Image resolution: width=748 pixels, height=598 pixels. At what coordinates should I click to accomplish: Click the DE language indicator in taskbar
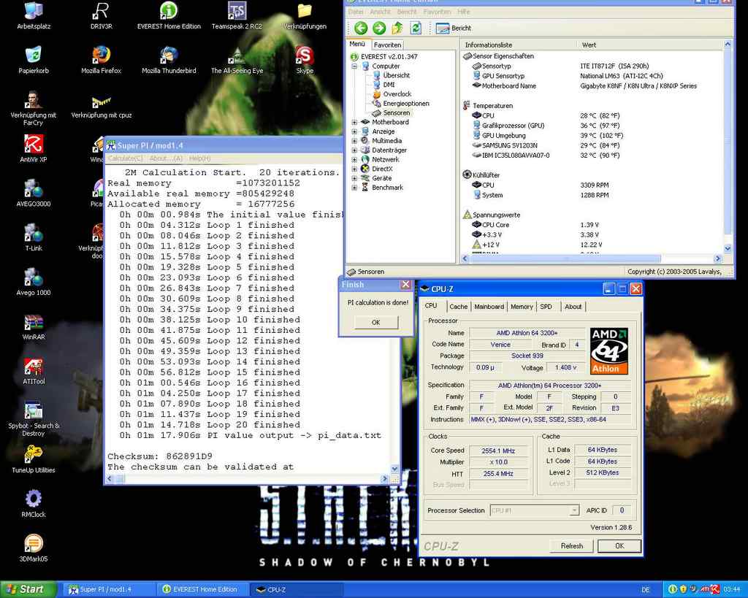646,590
